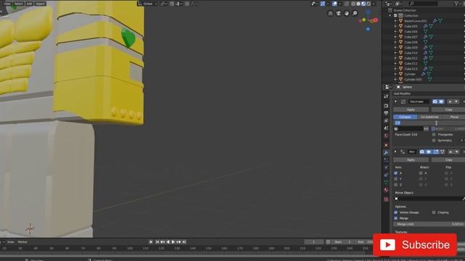Open the Global transform orientation dropdown
The width and height of the screenshot is (465, 261).
point(147,4)
